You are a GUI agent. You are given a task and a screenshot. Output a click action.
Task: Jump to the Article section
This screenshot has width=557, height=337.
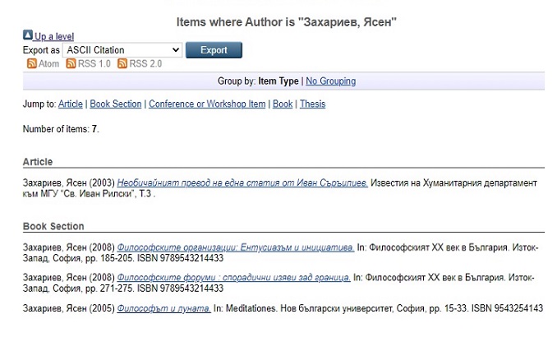(71, 104)
